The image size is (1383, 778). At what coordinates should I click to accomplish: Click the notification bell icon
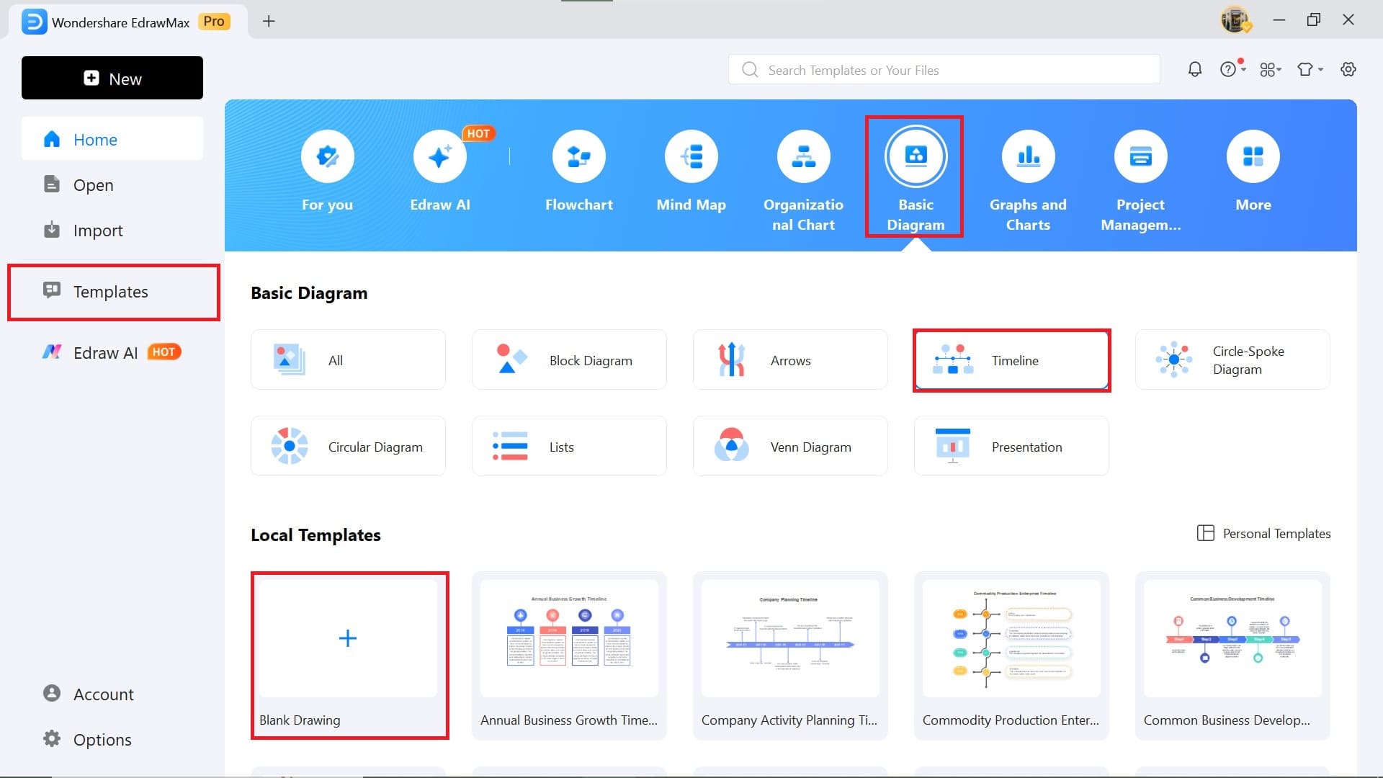pyautogui.click(x=1194, y=69)
